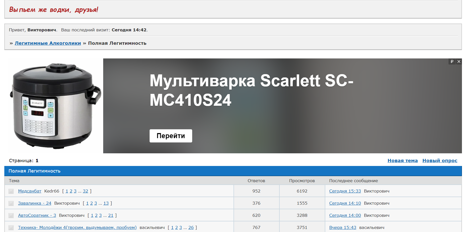This screenshot has width=466, height=232.
Task: Create a topic via Новая тема
Action: pos(403,161)
